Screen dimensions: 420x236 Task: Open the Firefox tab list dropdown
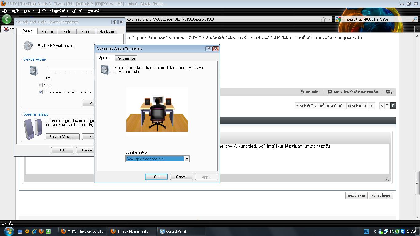pyautogui.click(x=417, y=29)
